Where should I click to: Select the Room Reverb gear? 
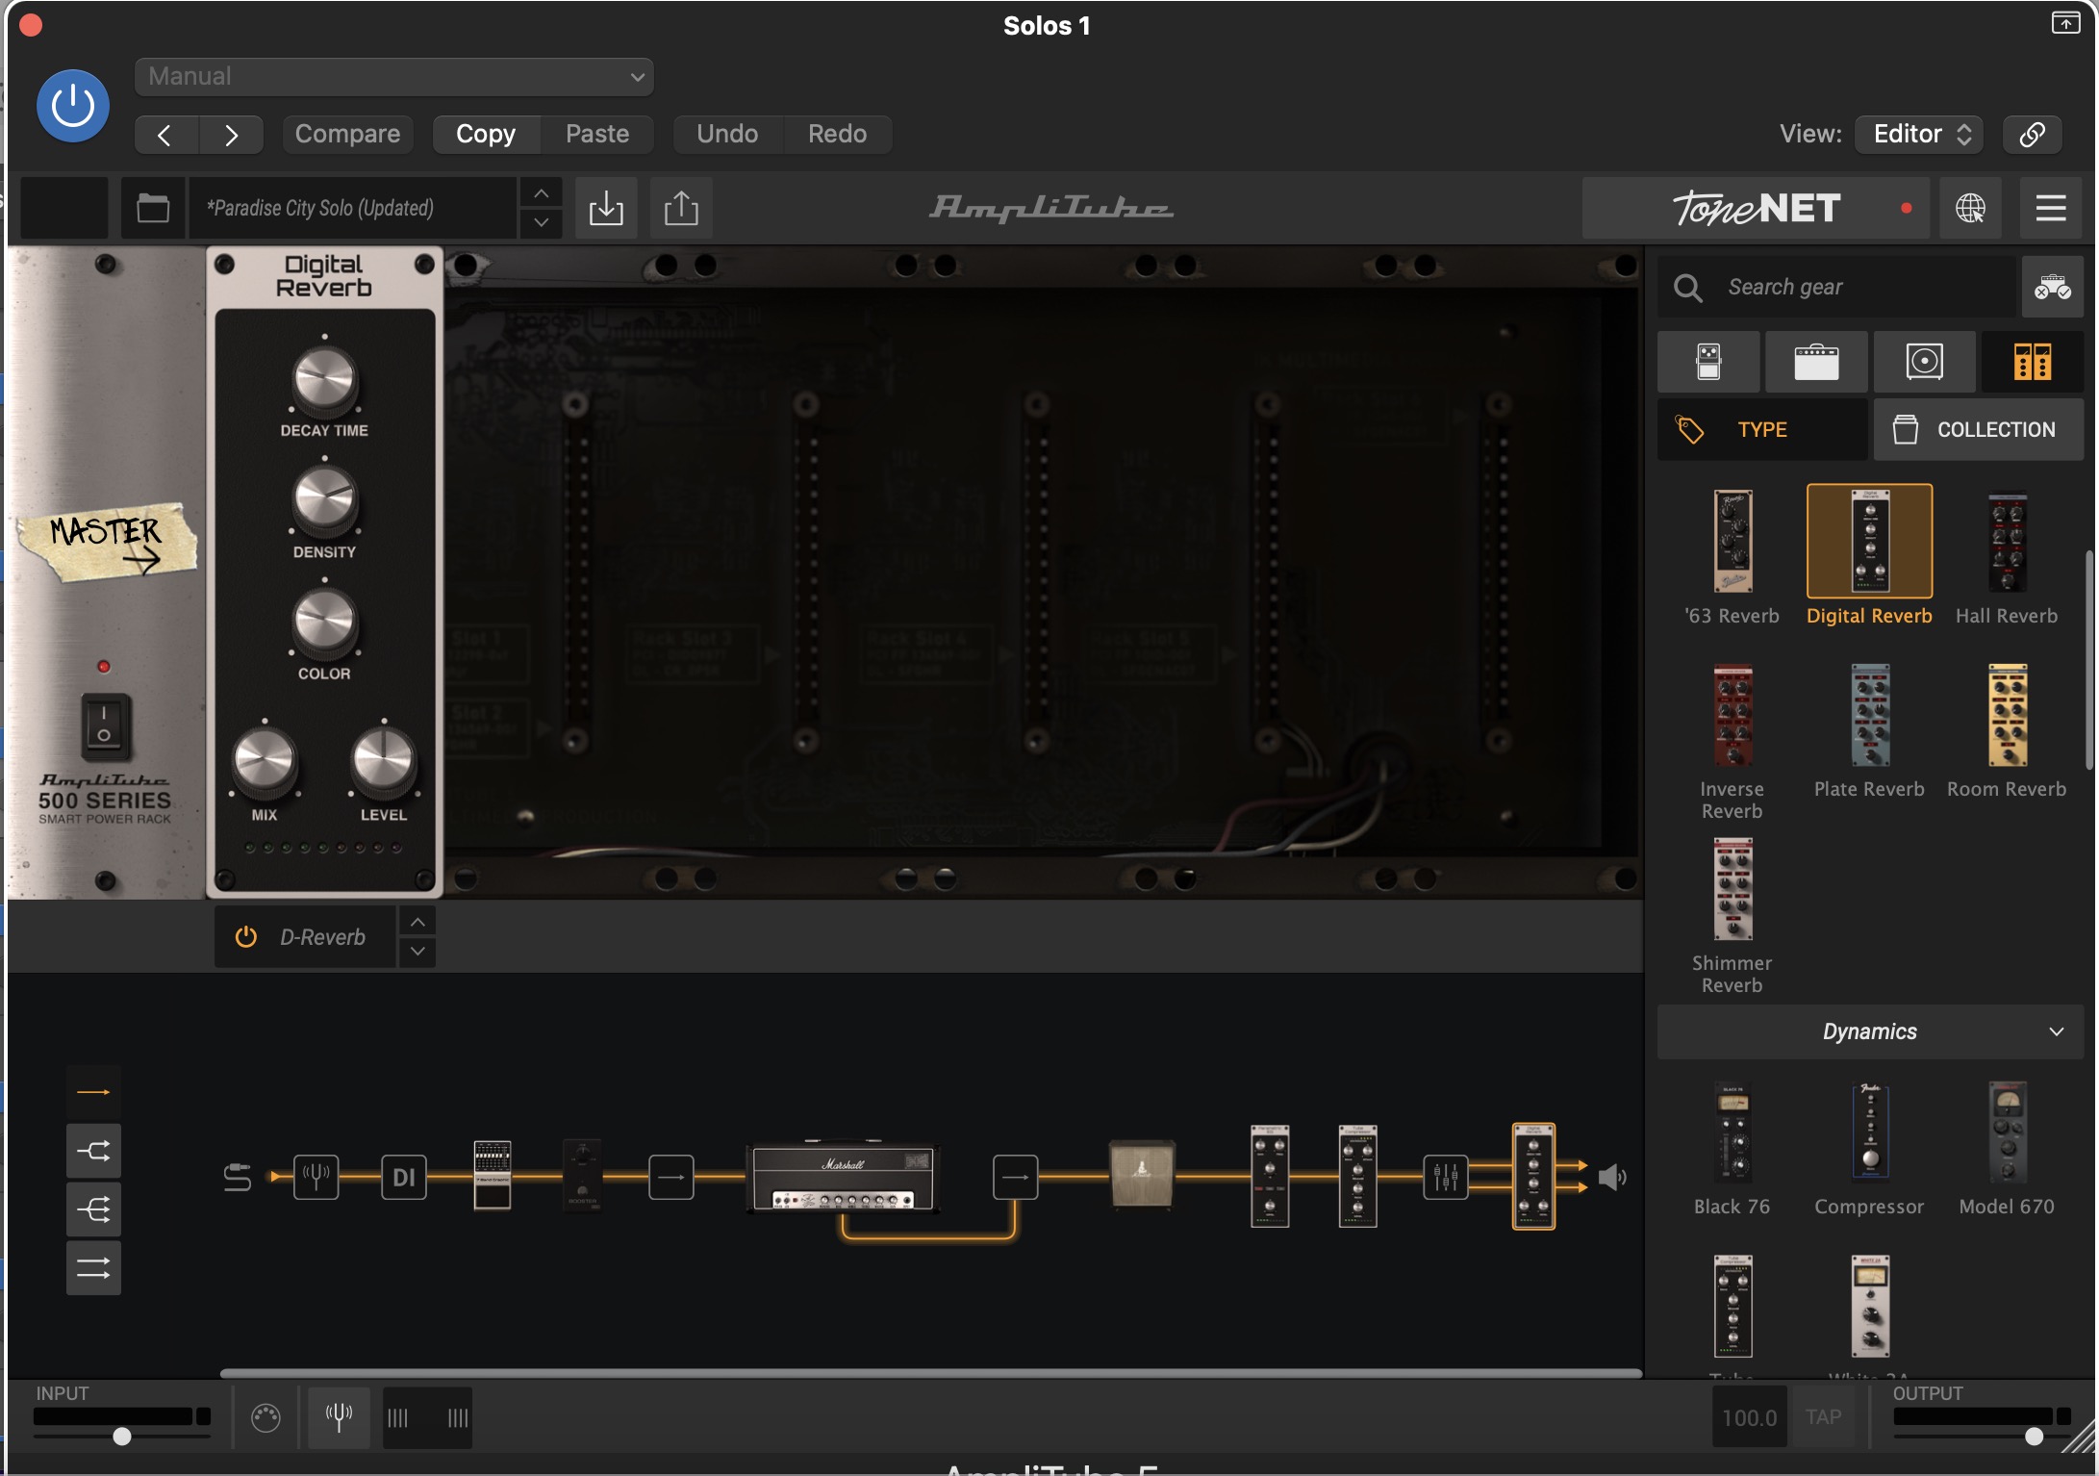coord(2007,731)
